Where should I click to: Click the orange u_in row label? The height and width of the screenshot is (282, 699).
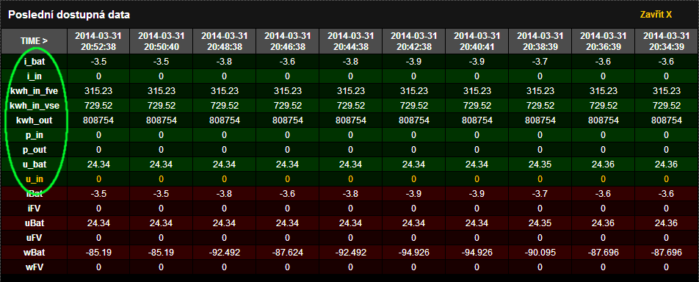tap(35, 179)
